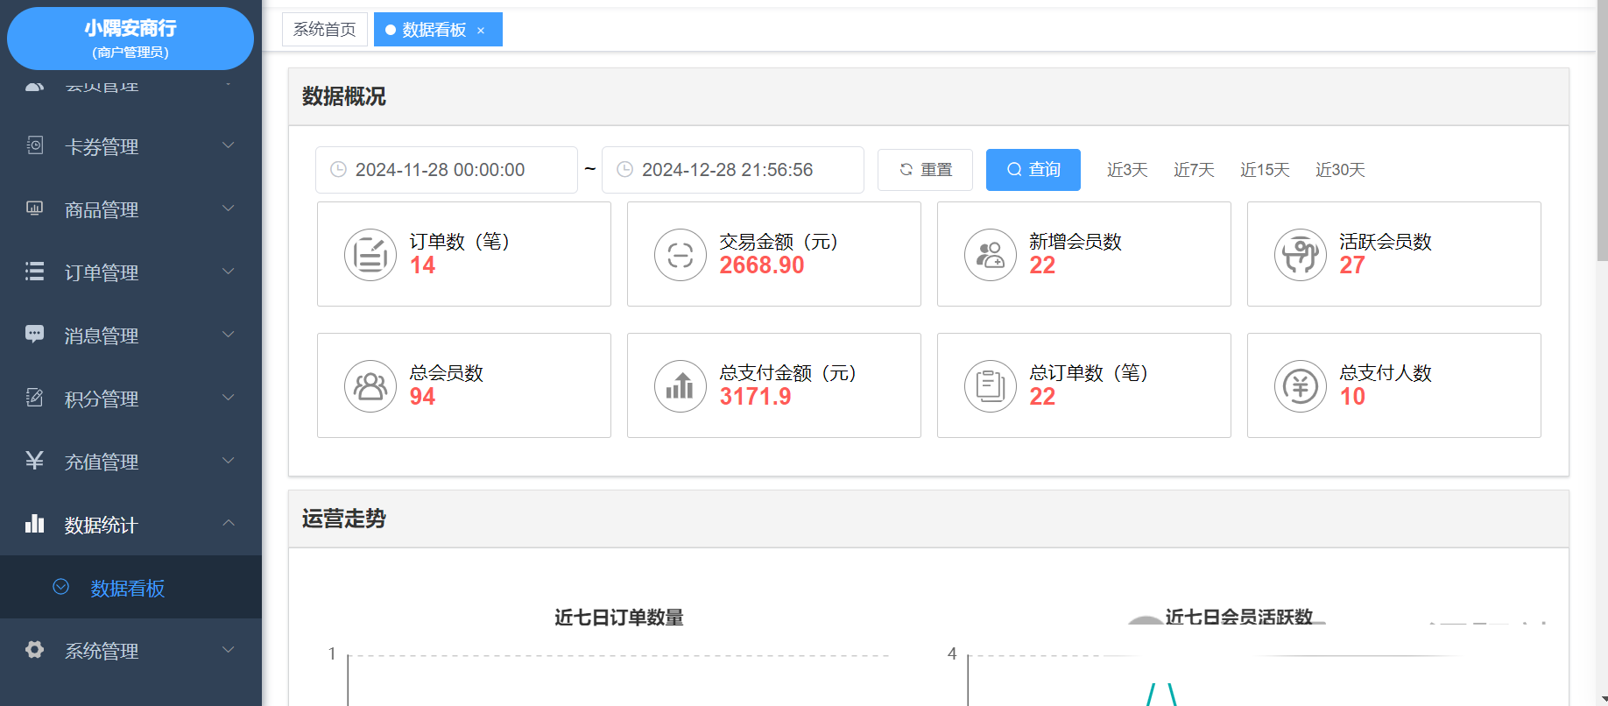Collapse the 数据统计 sidebar menu
The height and width of the screenshot is (706, 1608).
click(130, 525)
